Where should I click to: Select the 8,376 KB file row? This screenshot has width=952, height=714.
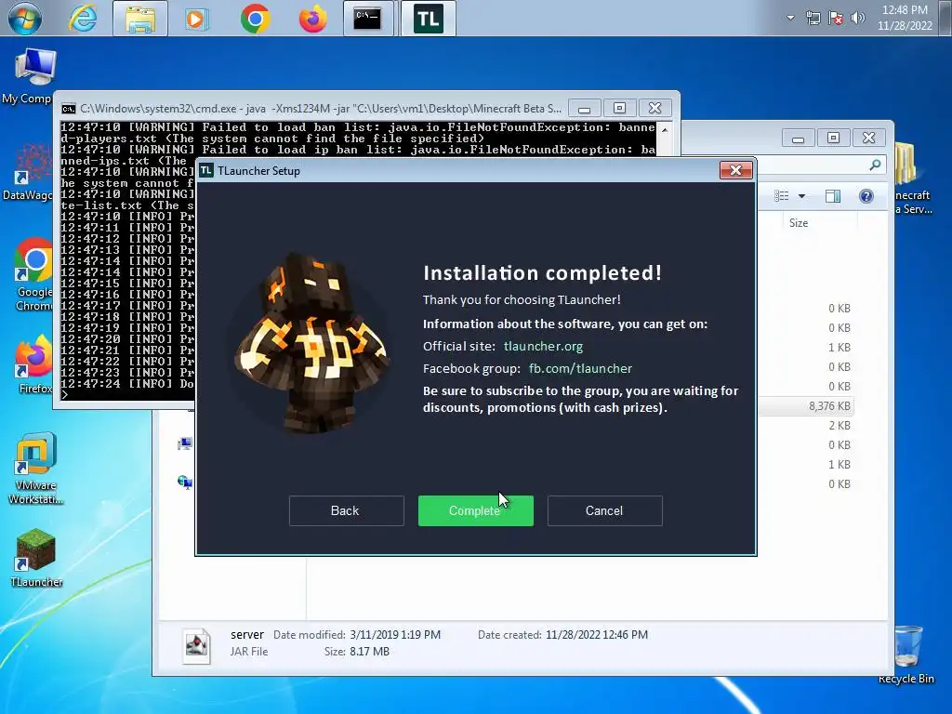click(806, 406)
